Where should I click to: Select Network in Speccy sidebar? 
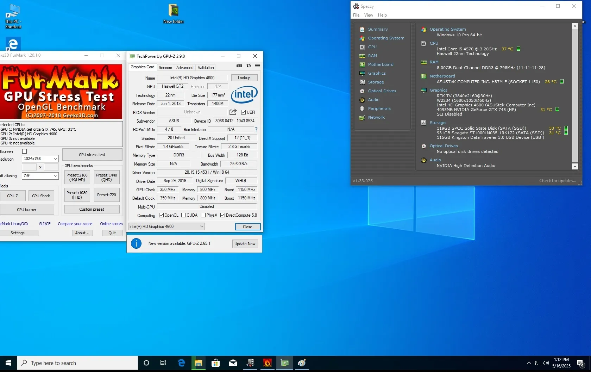pos(376,117)
